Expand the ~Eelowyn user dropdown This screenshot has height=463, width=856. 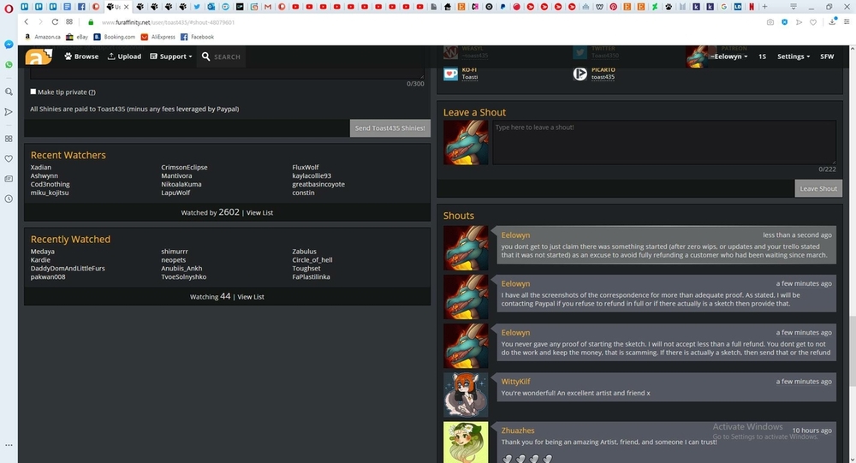click(x=728, y=56)
